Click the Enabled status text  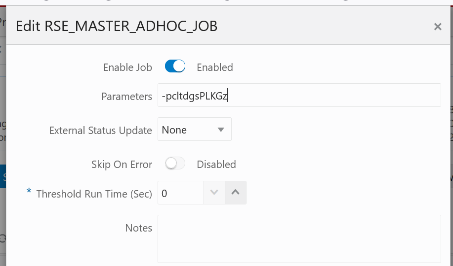[x=215, y=67]
